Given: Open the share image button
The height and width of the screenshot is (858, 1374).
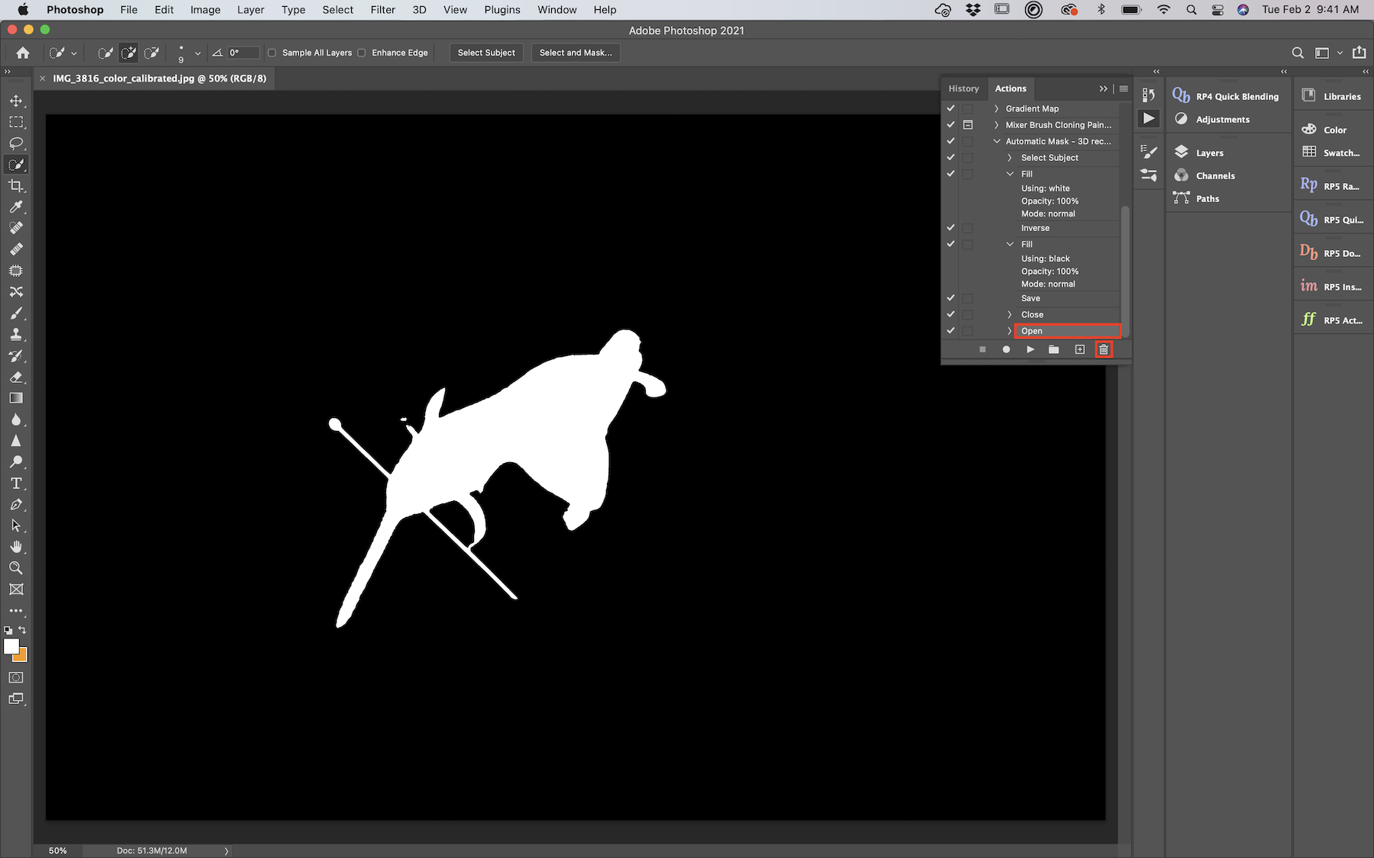Looking at the screenshot, I should tap(1359, 53).
